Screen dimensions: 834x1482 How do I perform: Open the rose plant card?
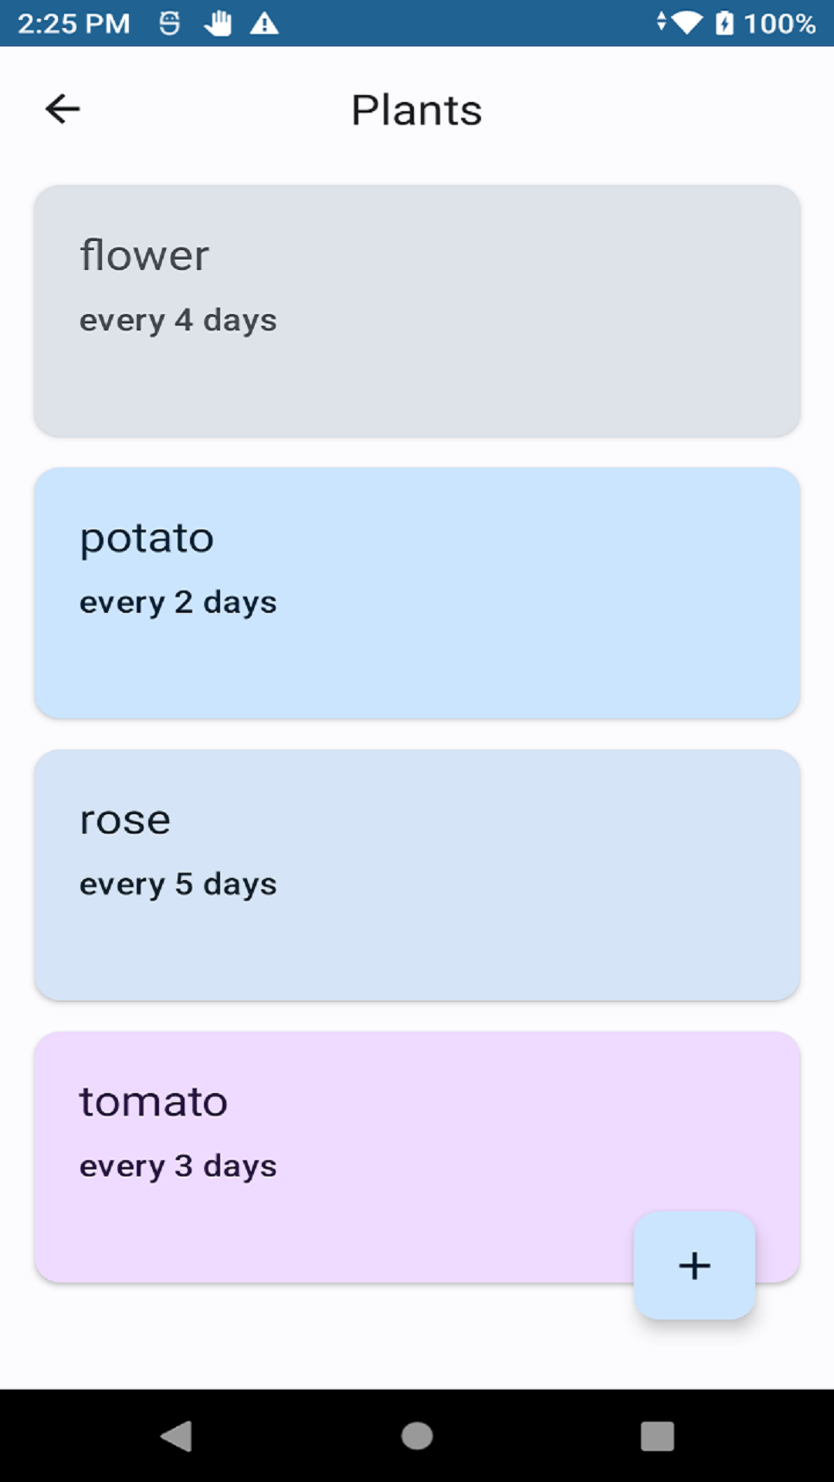click(x=417, y=875)
